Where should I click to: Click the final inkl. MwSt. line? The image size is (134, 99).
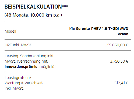click(14, 88)
